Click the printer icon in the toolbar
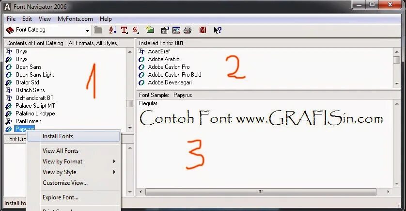Image resolution: width=406 pixels, height=211 pixels. [187, 30]
